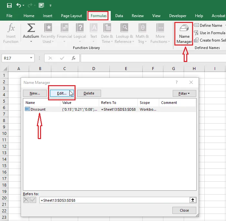
Task: Open More Functions icon
Action: (x=160, y=28)
